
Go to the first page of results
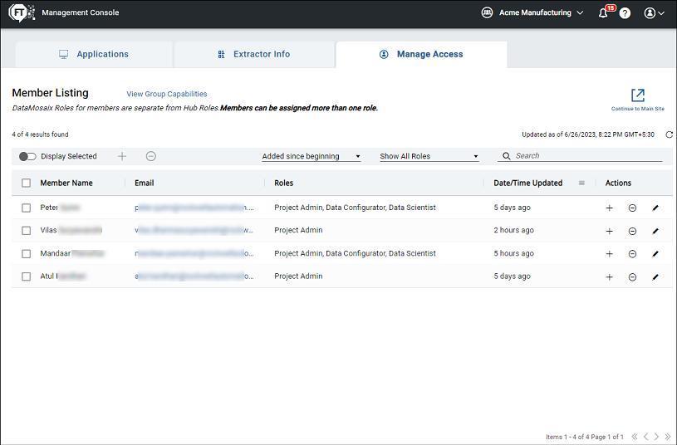(x=635, y=437)
